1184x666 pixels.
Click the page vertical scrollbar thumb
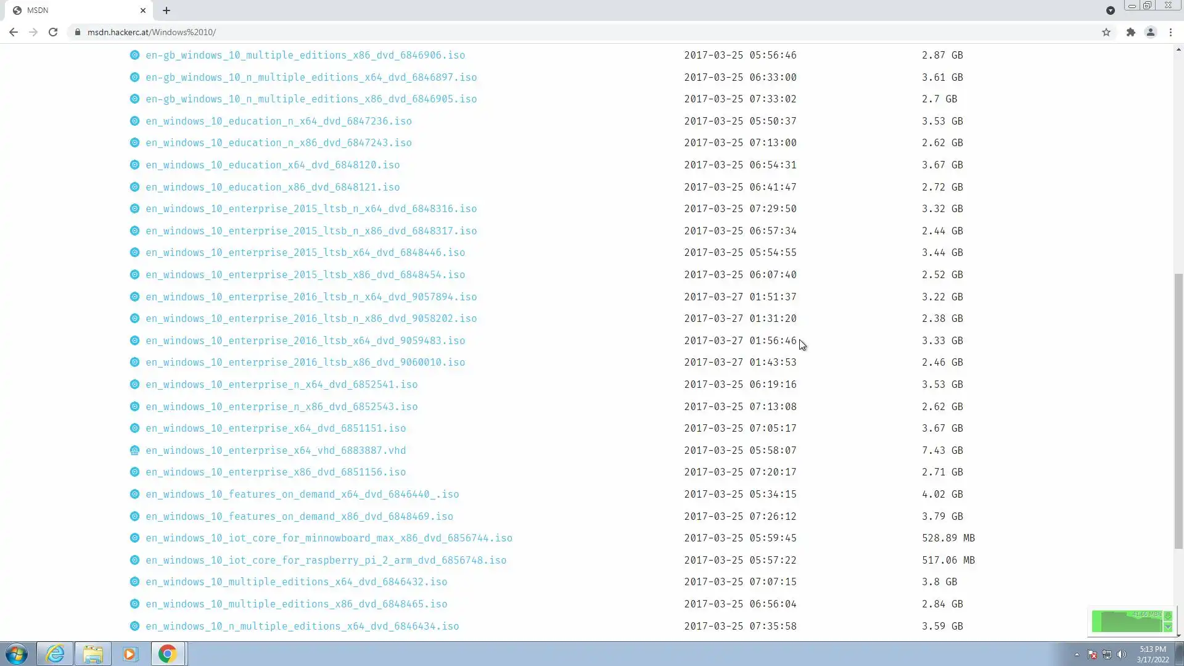(1178, 410)
